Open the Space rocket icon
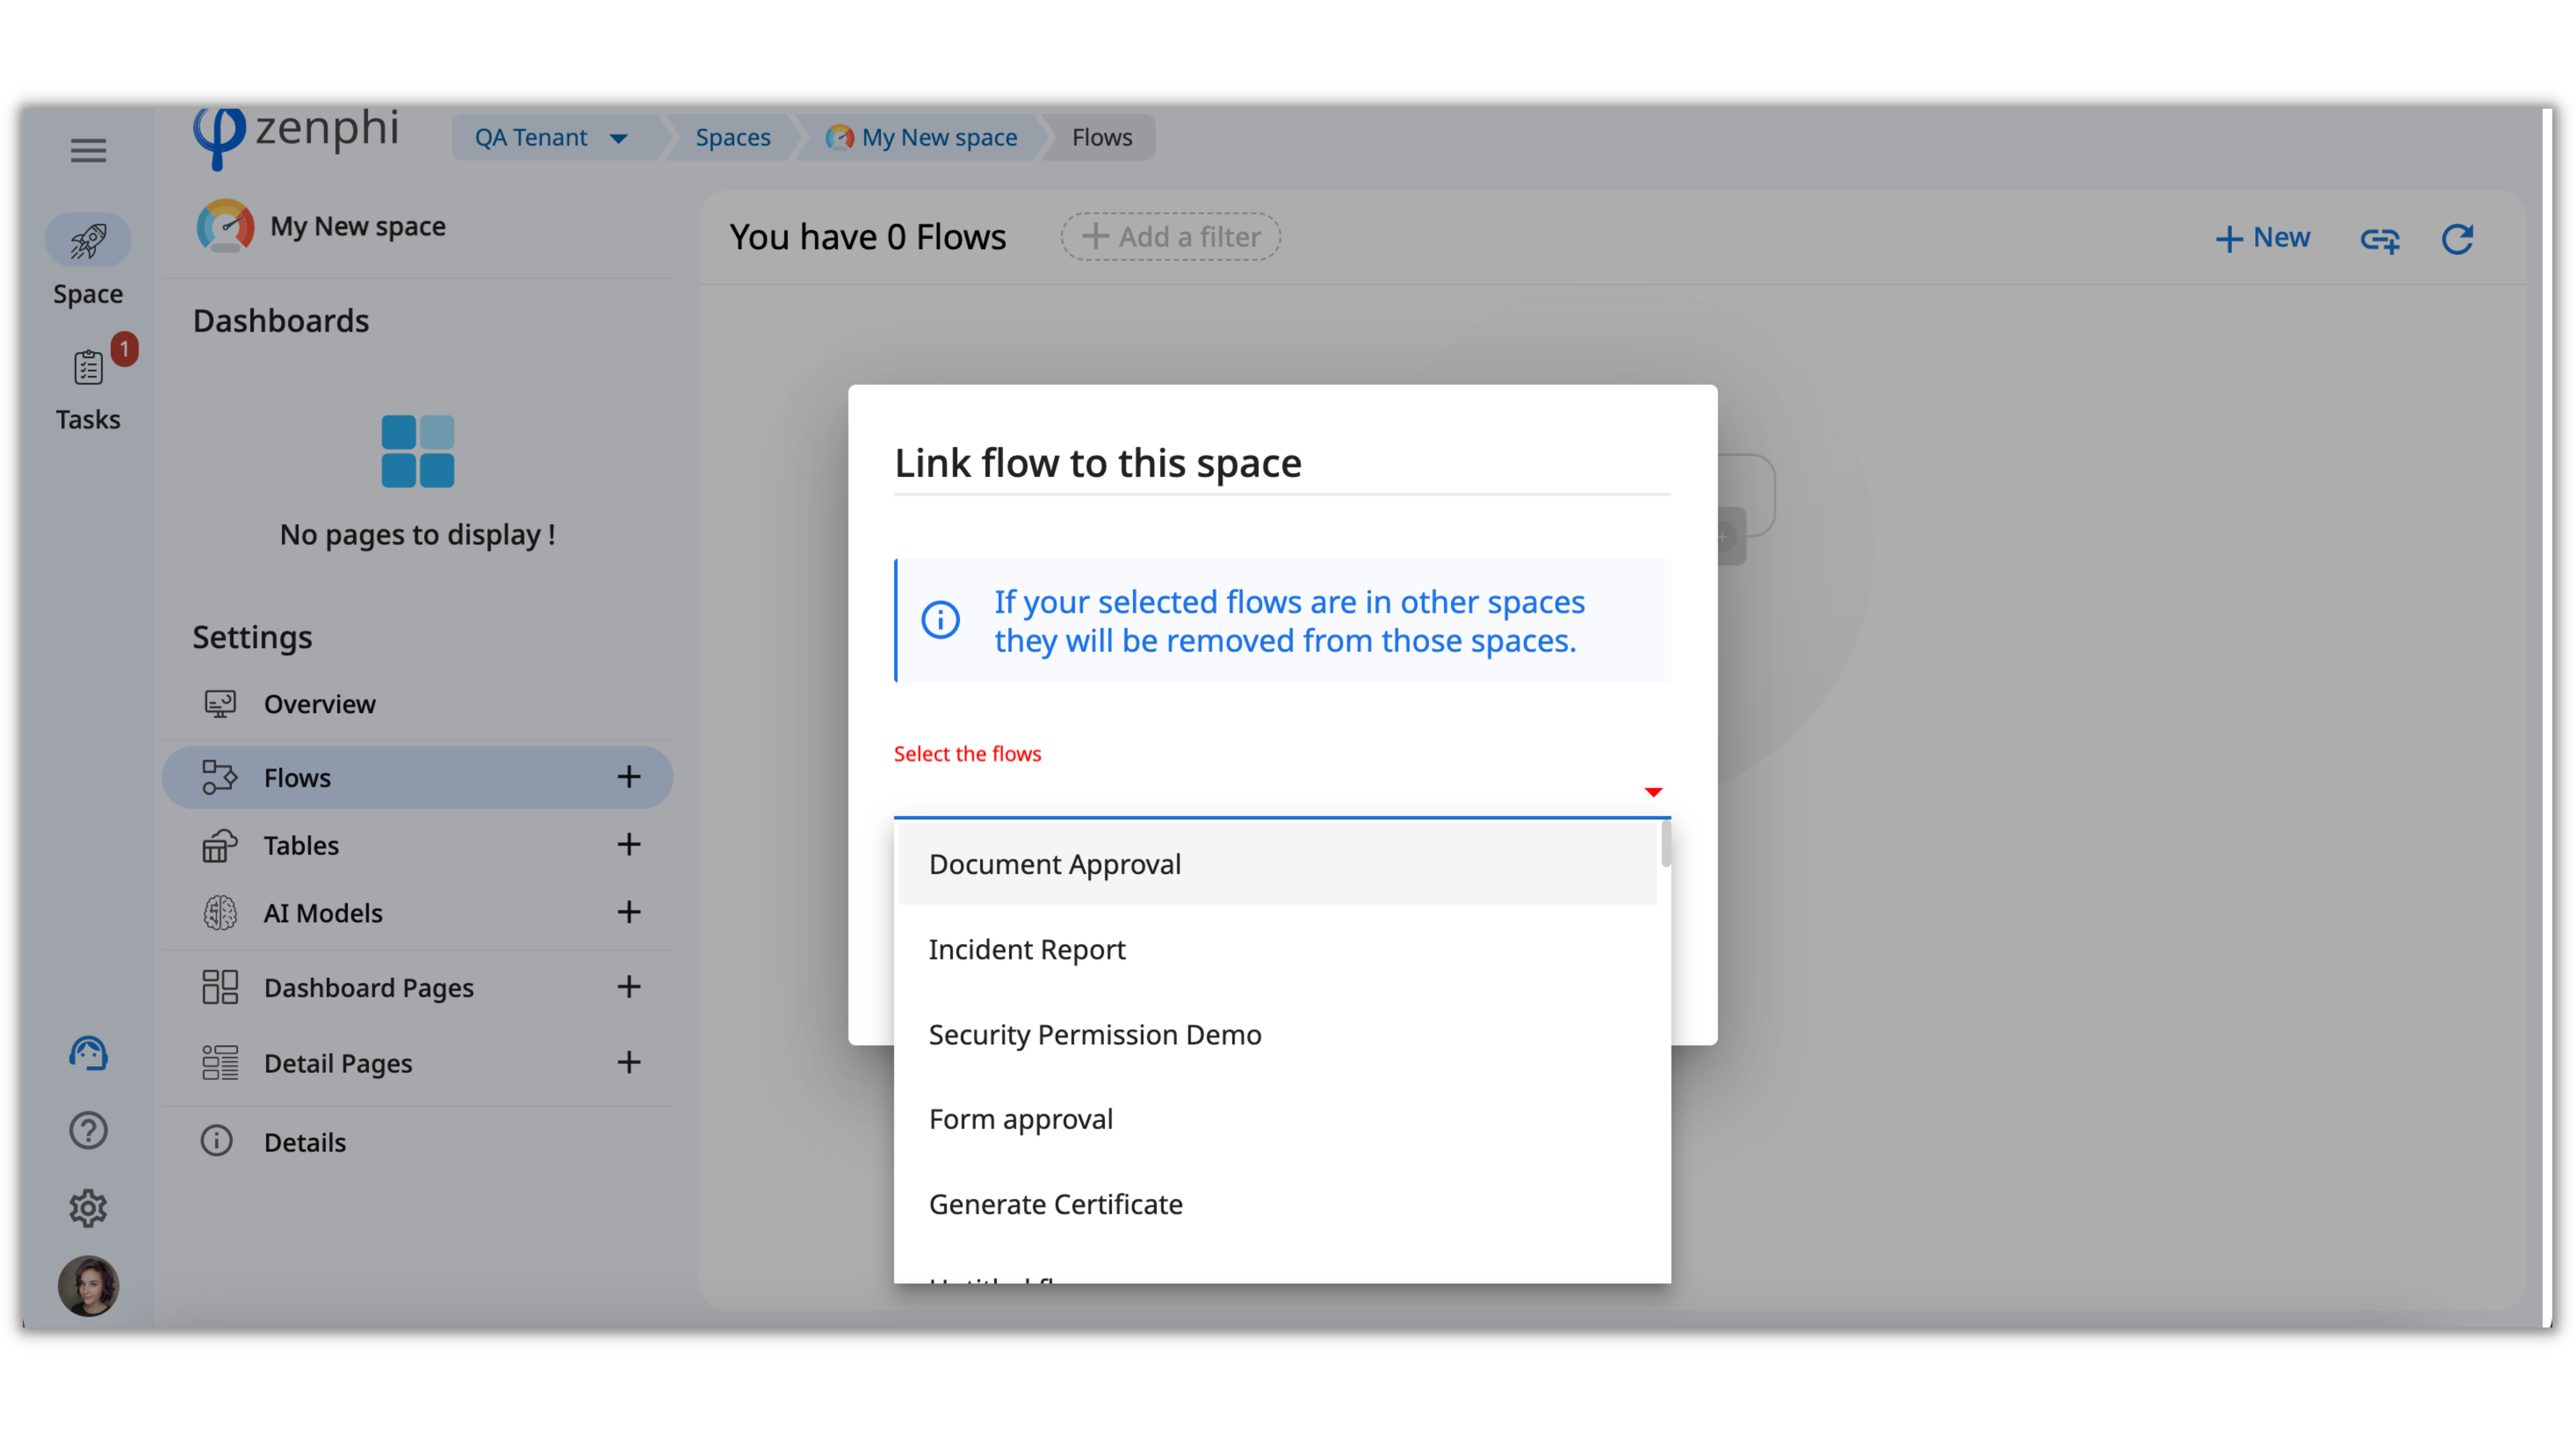The width and height of the screenshot is (2576, 1449). point(88,240)
